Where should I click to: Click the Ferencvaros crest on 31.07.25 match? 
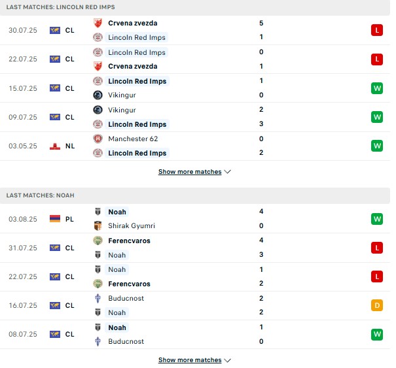click(x=98, y=241)
